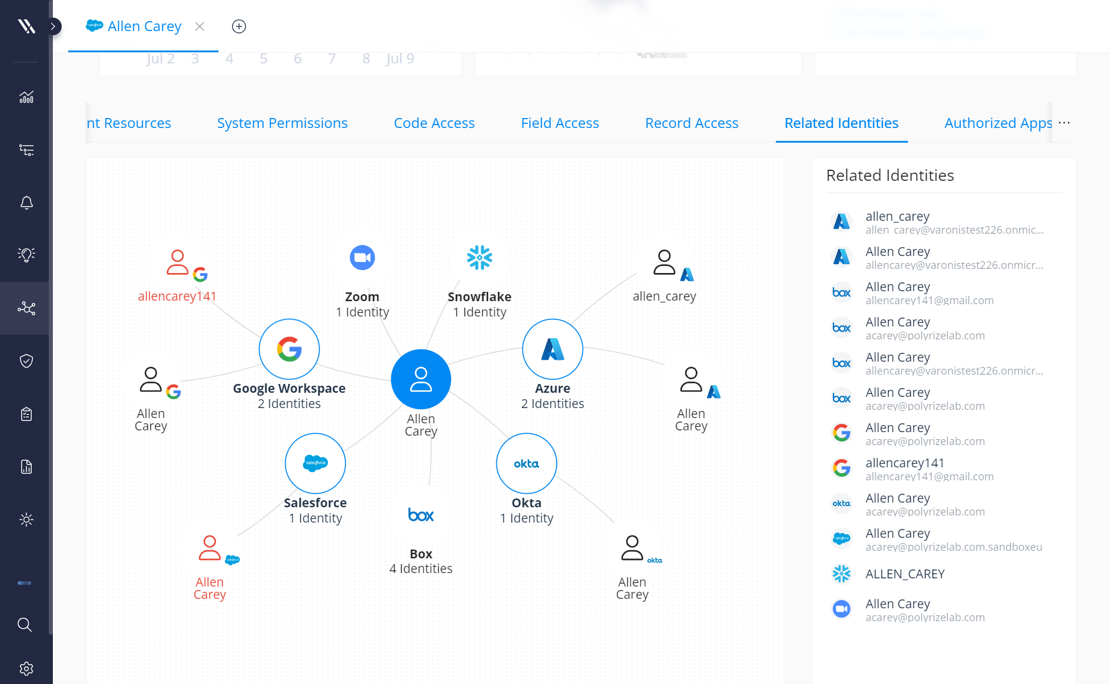
Task: Open alerts via the bell icon
Action: (26, 203)
